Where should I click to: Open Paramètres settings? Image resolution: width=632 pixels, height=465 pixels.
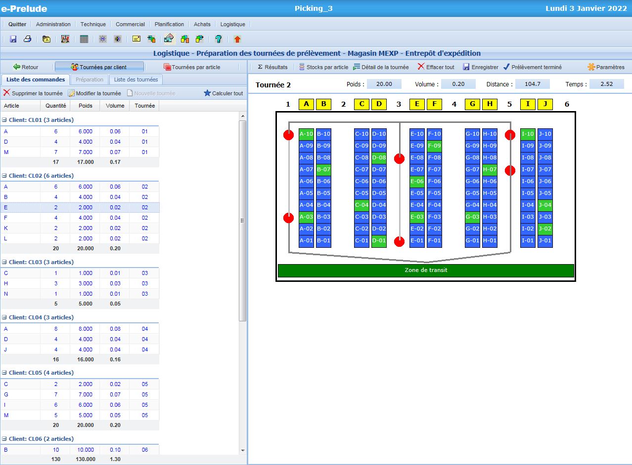tap(606, 67)
